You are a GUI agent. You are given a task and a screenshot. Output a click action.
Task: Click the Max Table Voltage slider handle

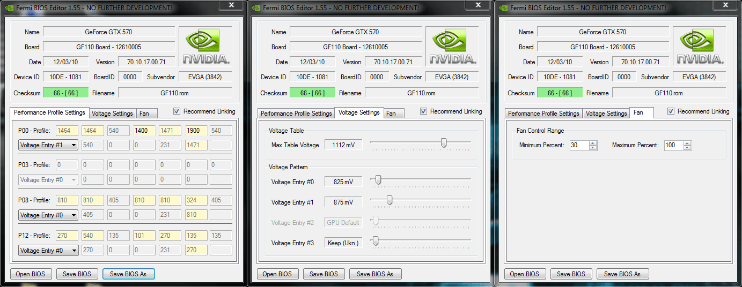click(x=444, y=143)
